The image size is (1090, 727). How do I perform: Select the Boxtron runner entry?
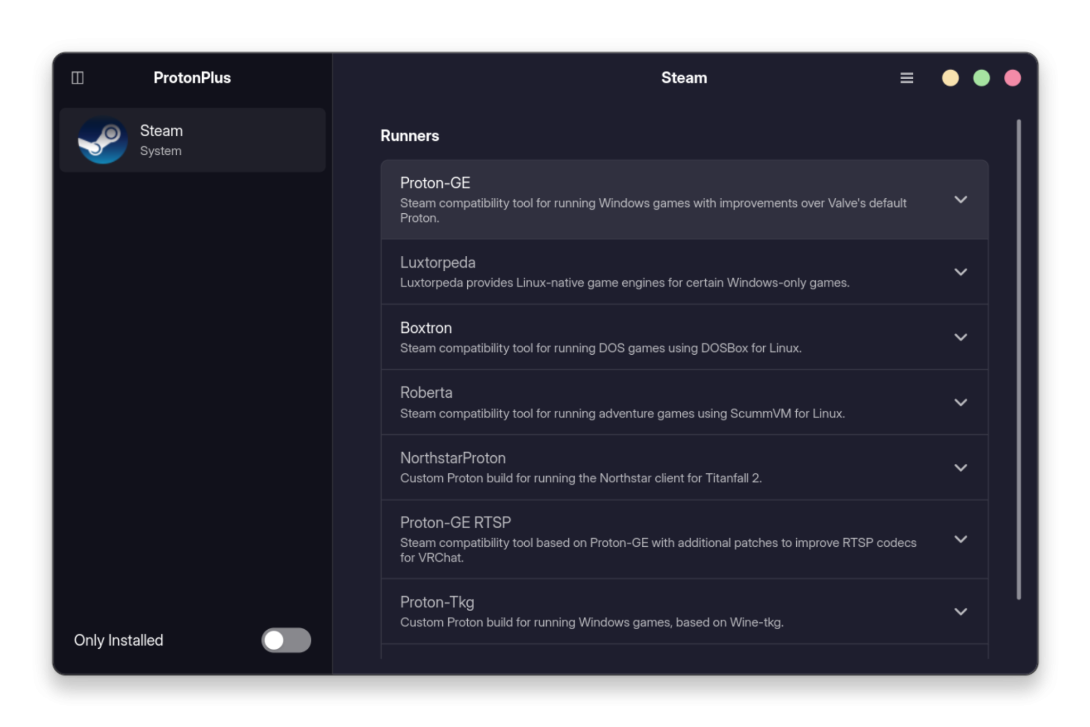[x=639, y=337]
